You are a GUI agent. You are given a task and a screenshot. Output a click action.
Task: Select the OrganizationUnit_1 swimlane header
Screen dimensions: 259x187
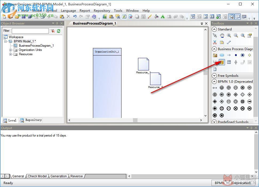[x=107, y=52]
